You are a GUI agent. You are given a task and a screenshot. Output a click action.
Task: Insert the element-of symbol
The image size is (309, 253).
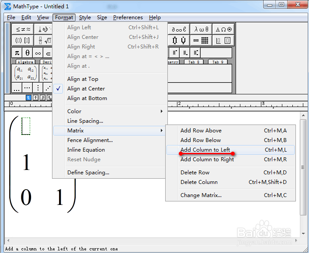coord(48,52)
